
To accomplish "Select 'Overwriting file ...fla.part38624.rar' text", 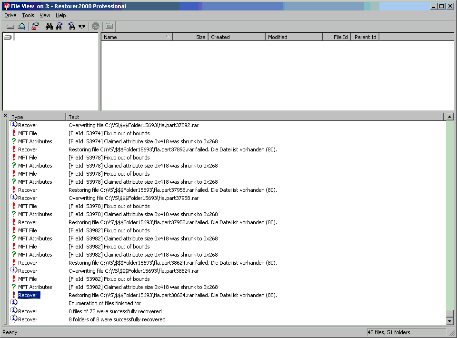I will (x=133, y=271).
